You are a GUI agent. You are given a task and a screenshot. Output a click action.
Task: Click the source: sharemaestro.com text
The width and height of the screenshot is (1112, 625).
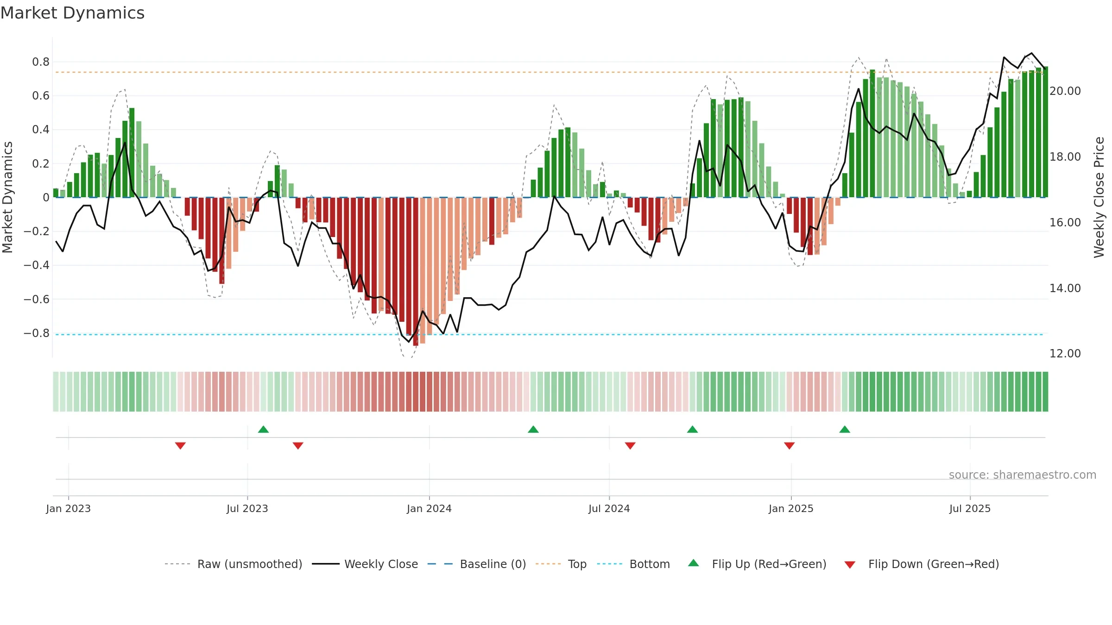point(1023,475)
